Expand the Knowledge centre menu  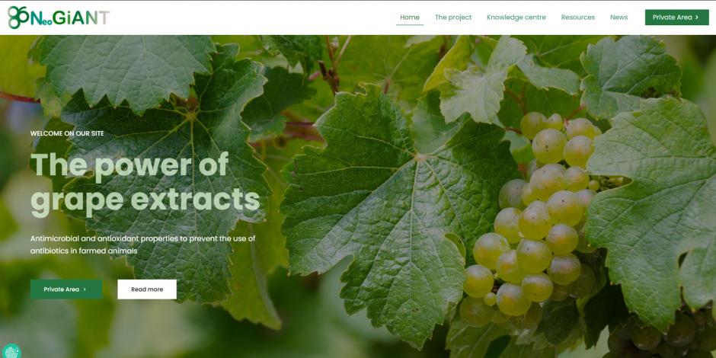click(516, 18)
